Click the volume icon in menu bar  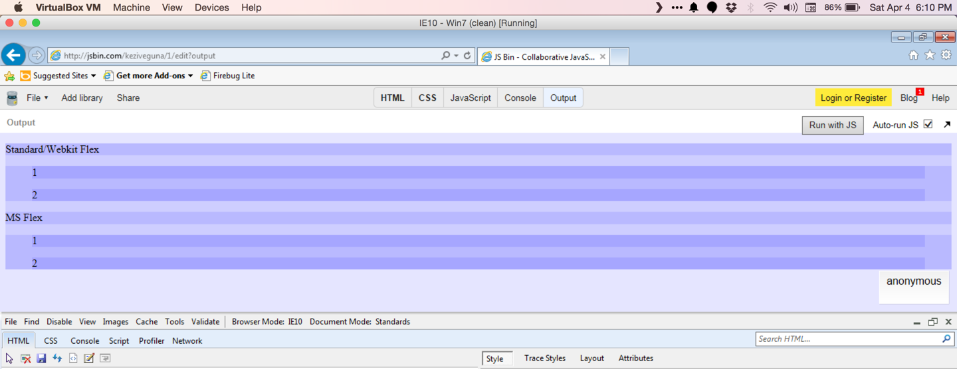point(790,7)
